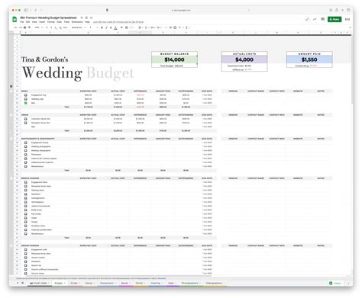Select the $1,550 Amount Paid cell
This screenshot has height=298, width=362.
point(309,59)
